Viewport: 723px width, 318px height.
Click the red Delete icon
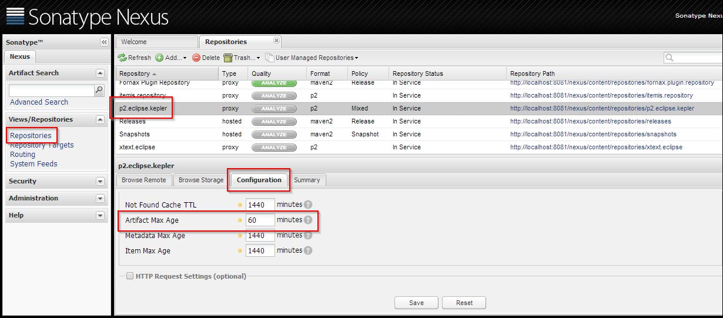(196, 58)
